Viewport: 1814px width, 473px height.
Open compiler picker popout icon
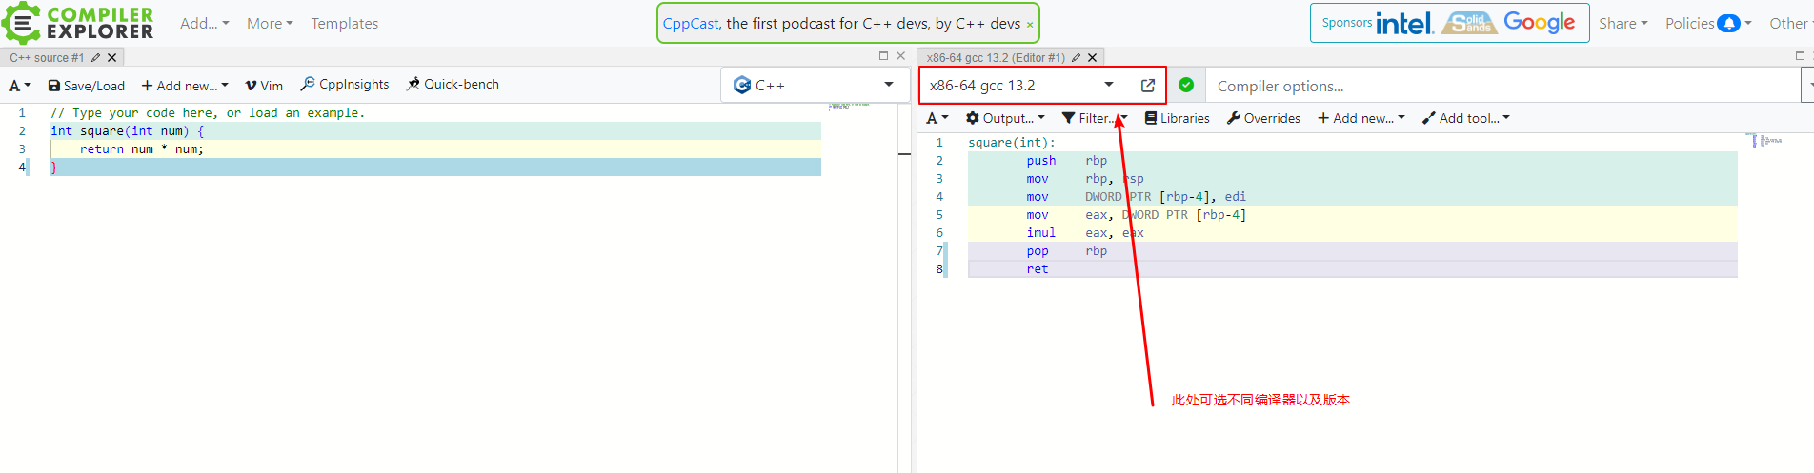click(x=1148, y=85)
